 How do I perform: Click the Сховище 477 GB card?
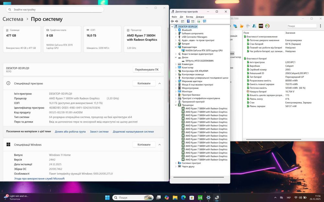point(22,39)
